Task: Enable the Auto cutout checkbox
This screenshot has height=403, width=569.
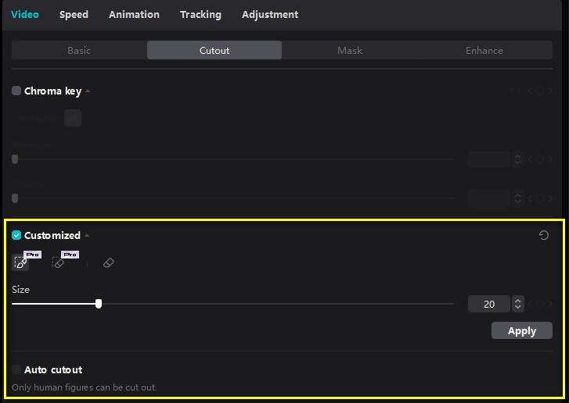Action: (x=16, y=369)
